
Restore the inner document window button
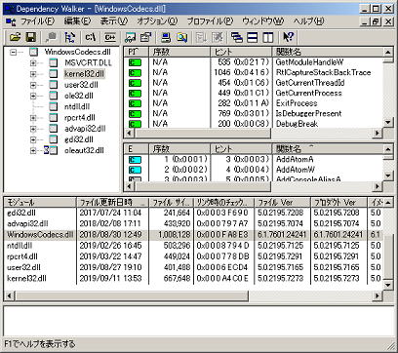(x=376, y=21)
